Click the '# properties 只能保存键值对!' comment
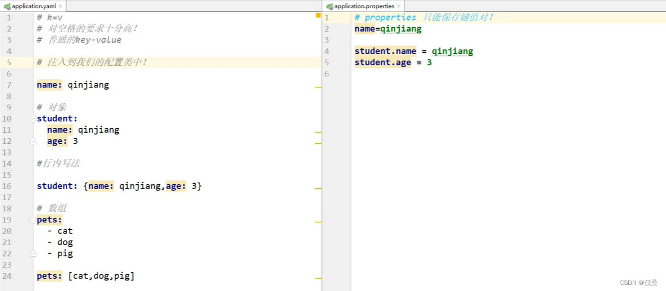 pos(424,18)
